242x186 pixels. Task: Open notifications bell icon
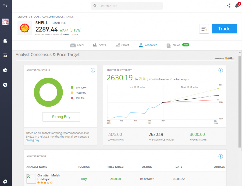pyautogui.click(x=237, y=6)
